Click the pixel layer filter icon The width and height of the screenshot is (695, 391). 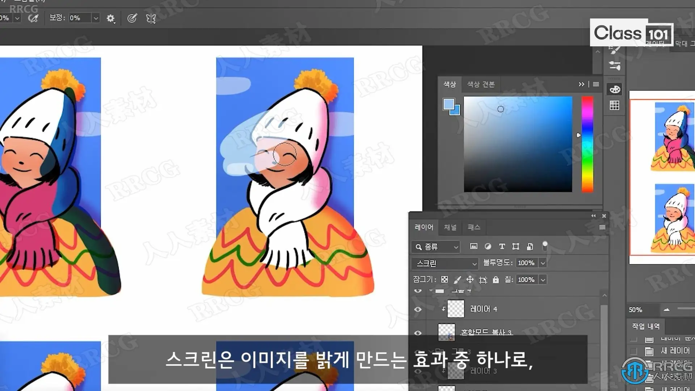pyautogui.click(x=473, y=247)
